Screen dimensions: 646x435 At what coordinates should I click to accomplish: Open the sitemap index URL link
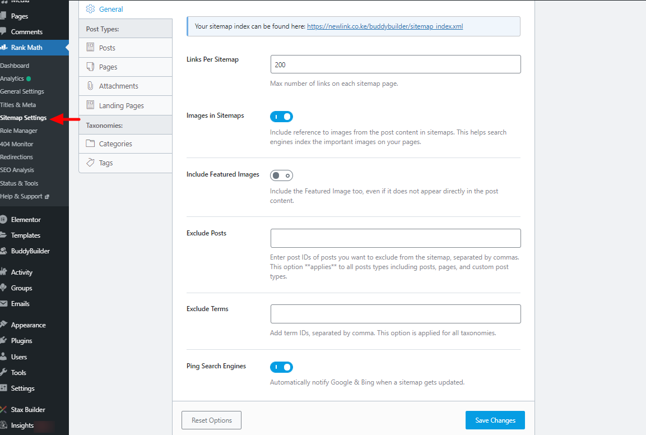[385, 26]
